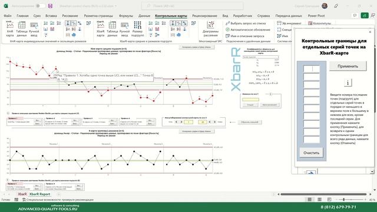The image size is (377, 212).
Task: Copy the R chart to clipboard button
Action: [196, 131]
